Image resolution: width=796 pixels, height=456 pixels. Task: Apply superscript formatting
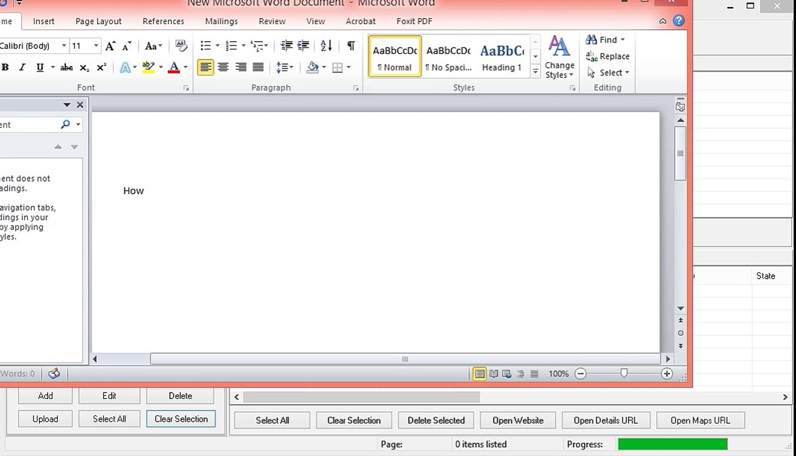pos(101,67)
